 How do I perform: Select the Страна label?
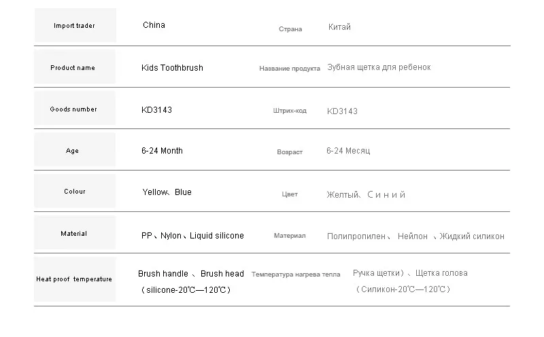(290, 29)
